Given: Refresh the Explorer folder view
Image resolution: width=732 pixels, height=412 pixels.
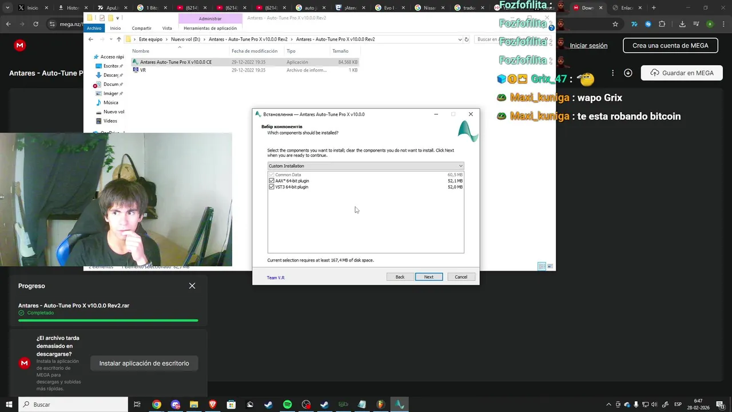Looking at the screenshot, I should coord(467,39).
